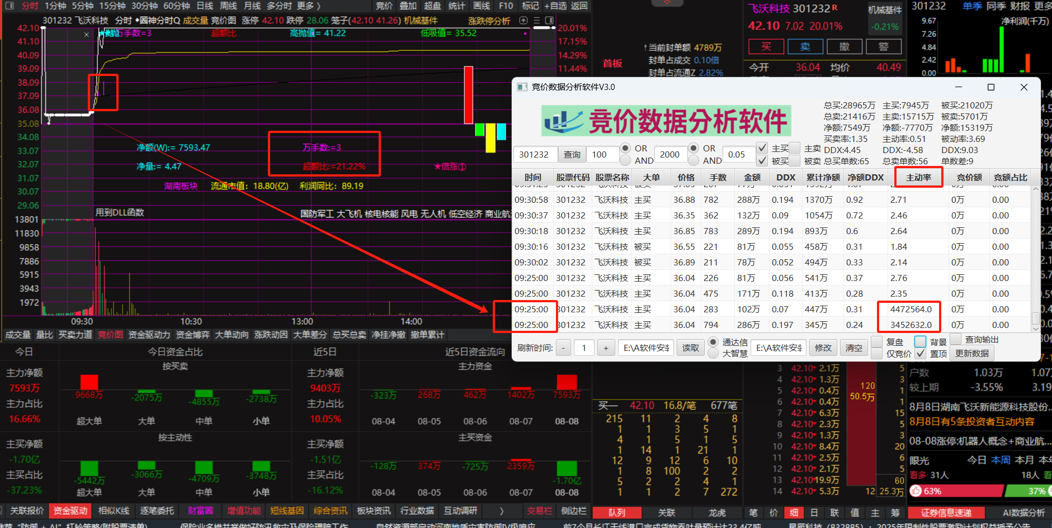1052x528 pixels.
Task: Close the overlay with the small x on chart
Action: pos(86,35)
